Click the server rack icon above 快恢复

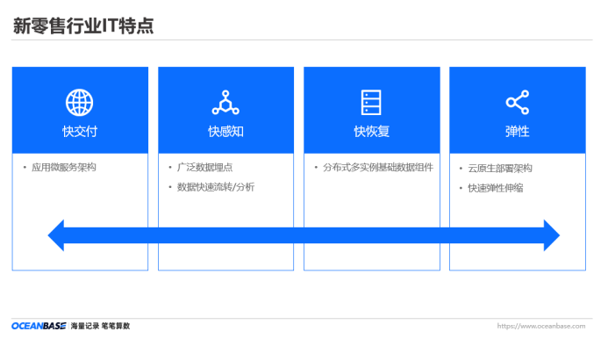point(371,103)
